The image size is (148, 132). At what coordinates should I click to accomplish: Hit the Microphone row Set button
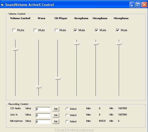[x=56, y=122]
